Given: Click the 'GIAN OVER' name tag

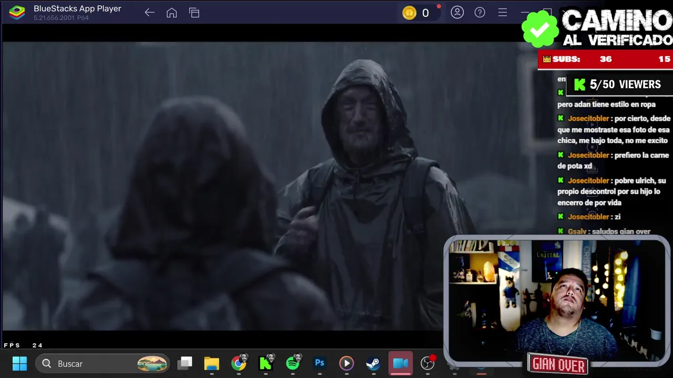Looking at the screenshot, I should pos(558,365).
